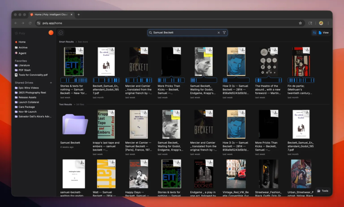Screen dimensions: 344x207
Task: Open the Samuel Beckett folder thumbnail
Action: coord(74,124)
